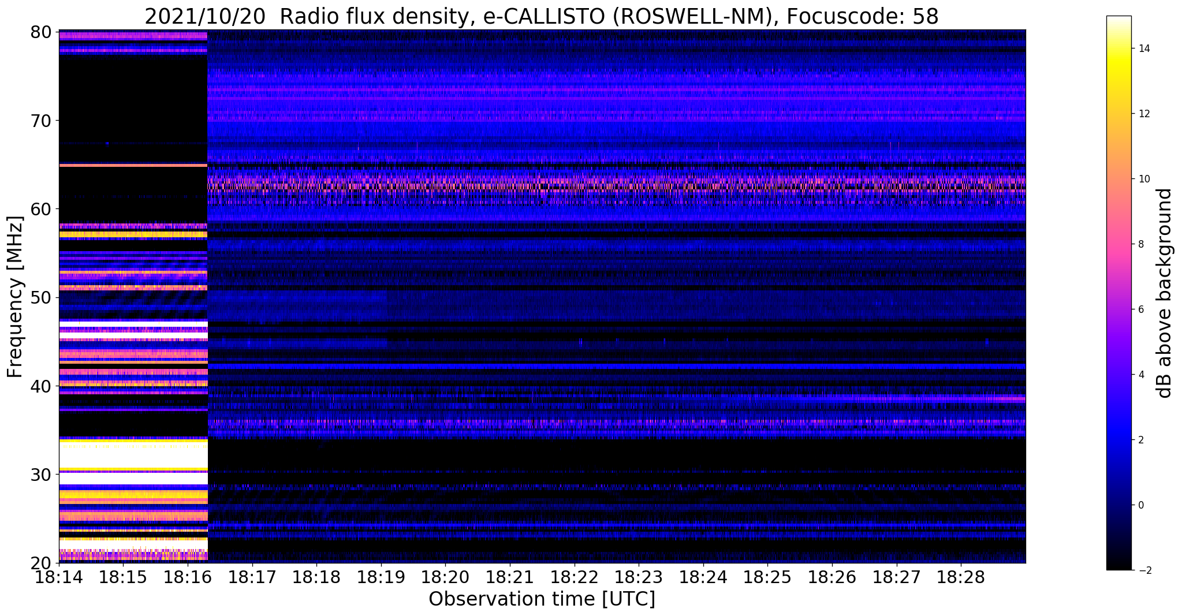Click the 18:20 time tick label
1182x616 pixels.
pos(445,576)
